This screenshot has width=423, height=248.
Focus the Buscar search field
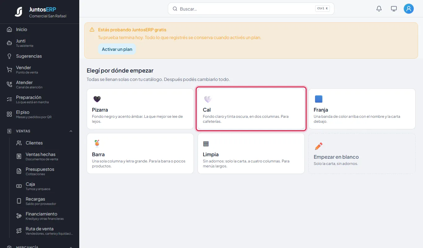[251, 9]
